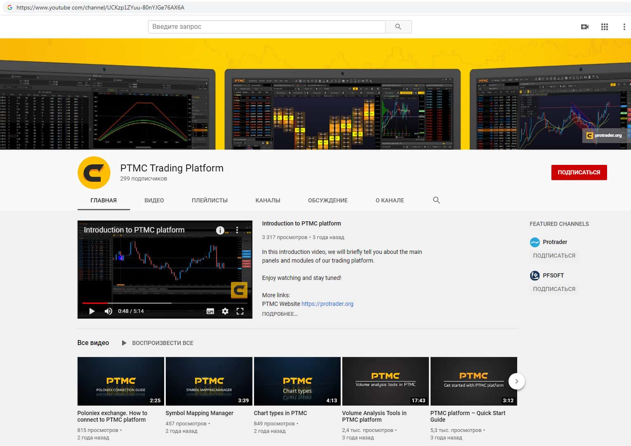Open the Get started with PTMC thumbnail
Screen dimensions: 631x446
(474, 381)
